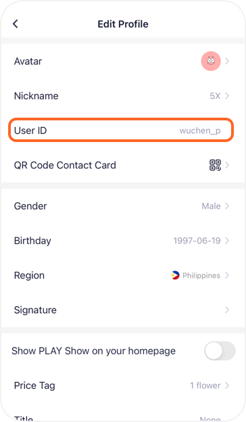Image resolution: width=246 pixels, height=422 pixels.
Task: Select the Region label
Action: click(29, 275)
